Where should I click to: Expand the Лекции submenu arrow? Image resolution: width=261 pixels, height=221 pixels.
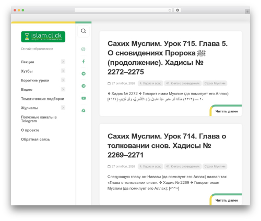click(63, 62)
